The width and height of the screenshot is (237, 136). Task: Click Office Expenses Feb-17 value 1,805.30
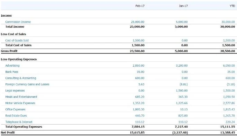(138, 109)
